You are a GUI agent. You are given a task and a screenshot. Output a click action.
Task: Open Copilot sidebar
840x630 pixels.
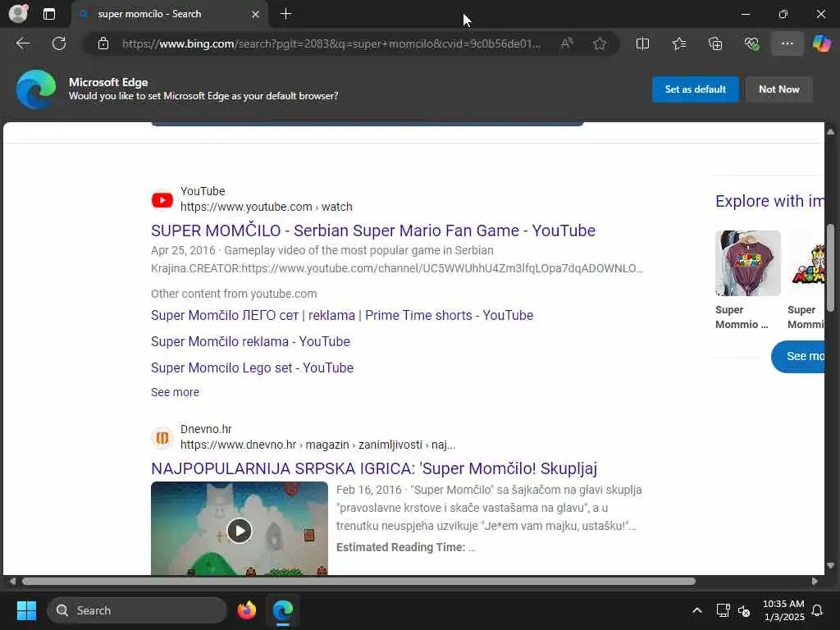pyautogui.click(x=822, y=43)
